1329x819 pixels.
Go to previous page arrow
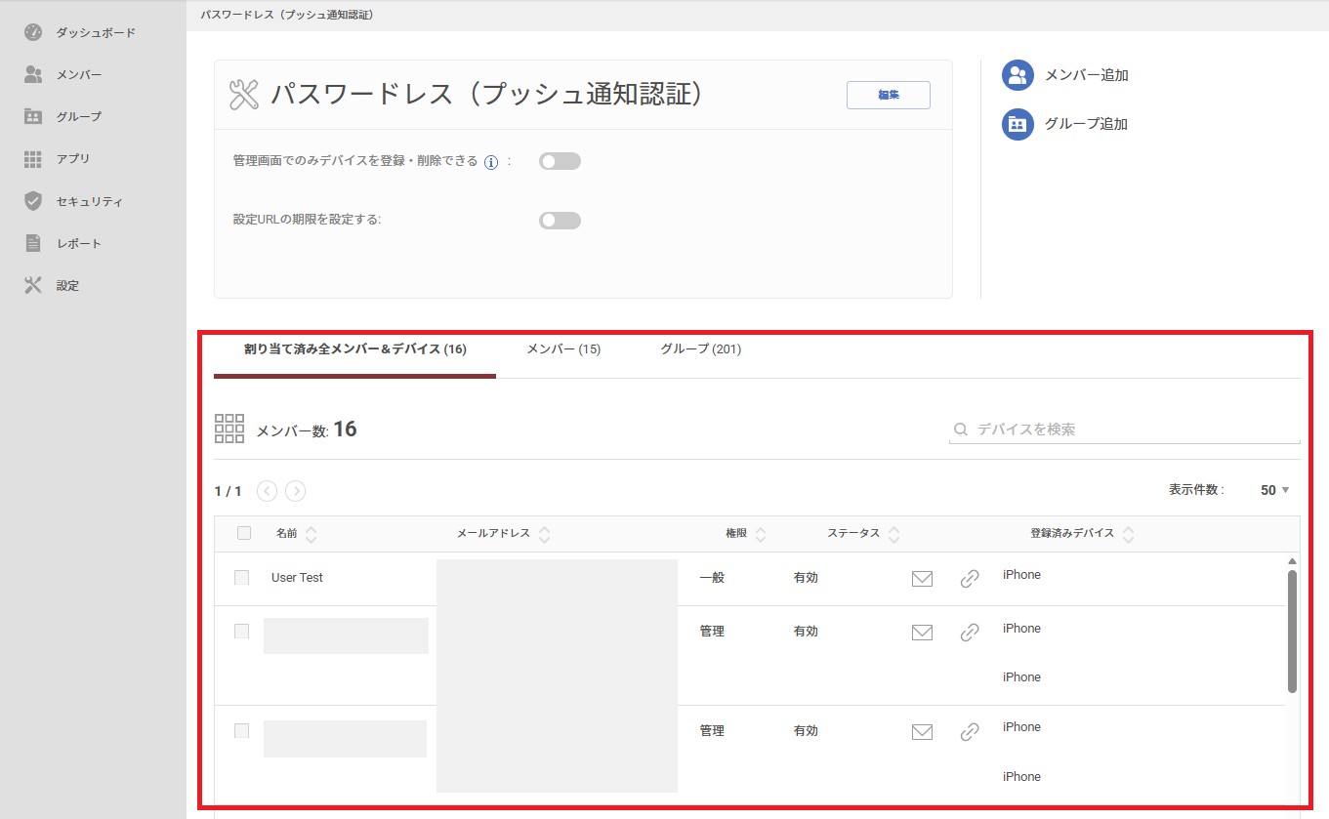pyautogui.click(x=267, y=491)
